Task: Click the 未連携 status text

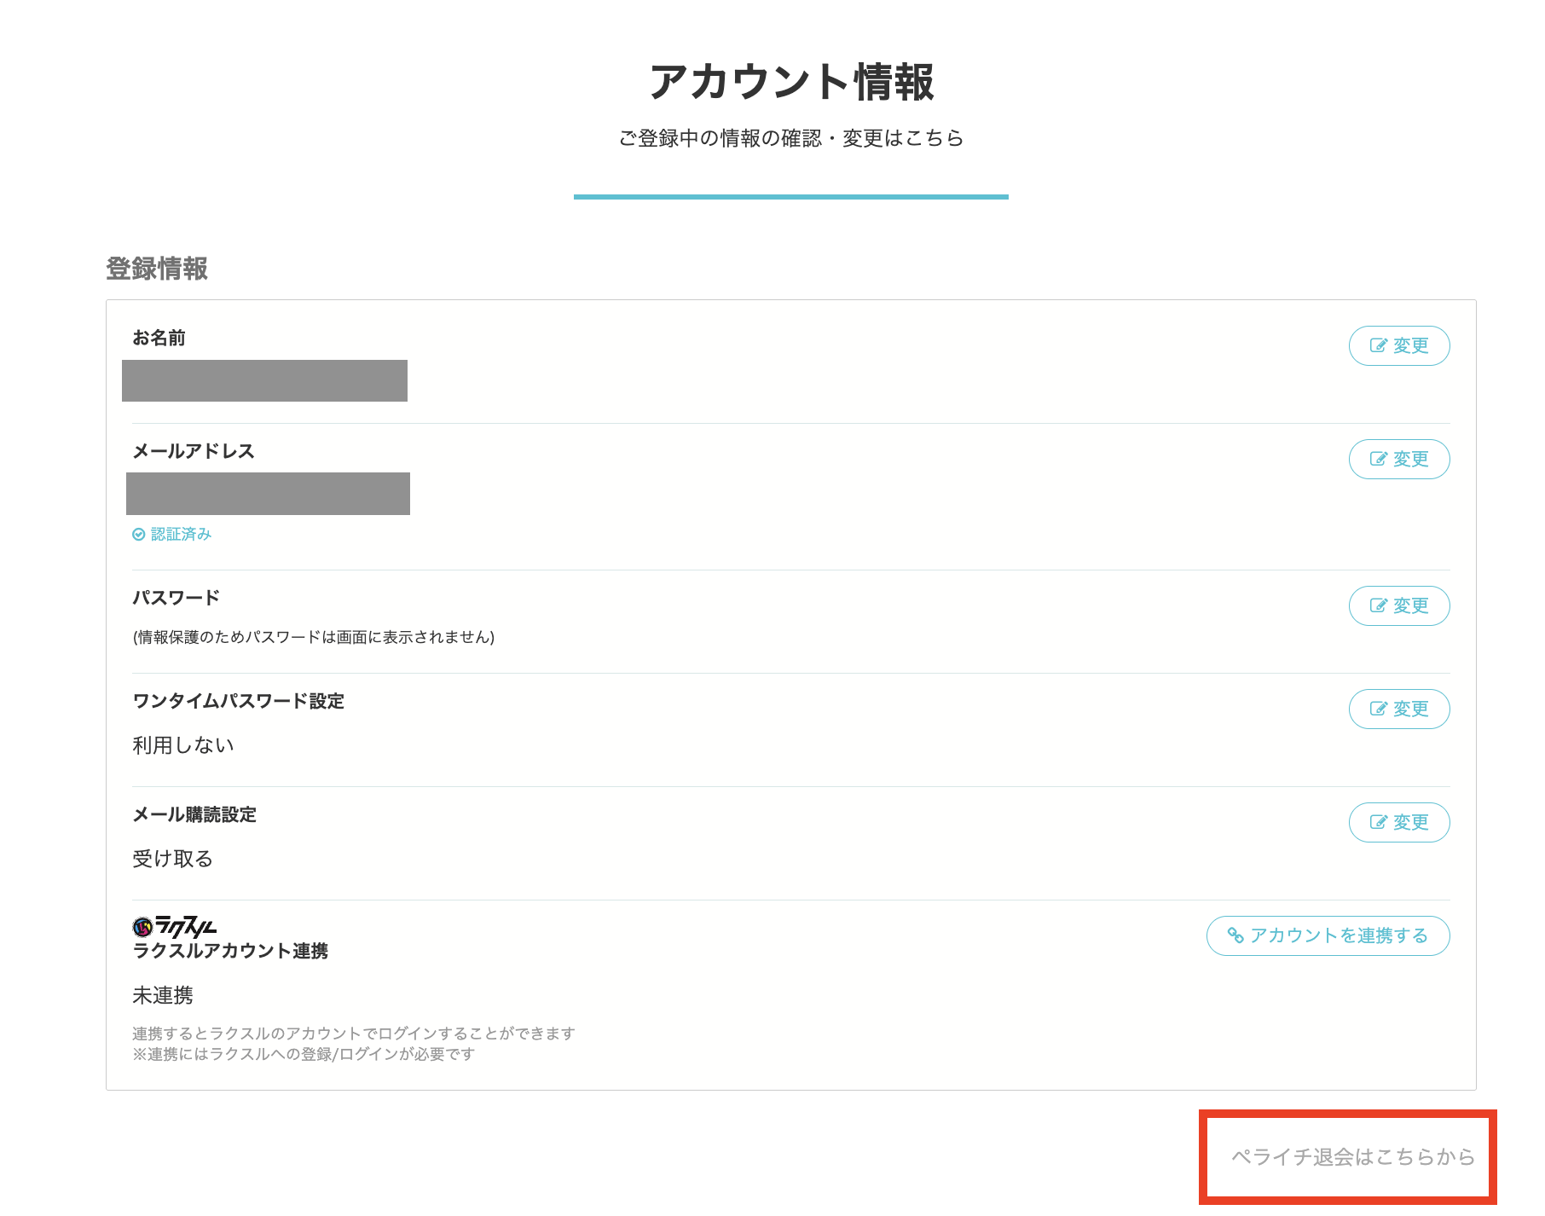Action: point(163,995)
